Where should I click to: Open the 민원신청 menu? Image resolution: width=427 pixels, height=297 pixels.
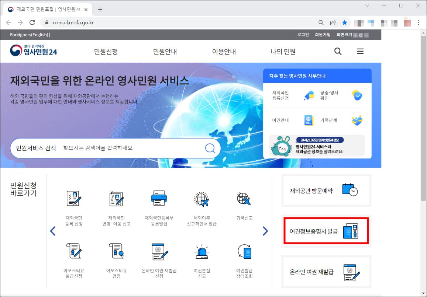pyautogui.click(x=106, y=52)
